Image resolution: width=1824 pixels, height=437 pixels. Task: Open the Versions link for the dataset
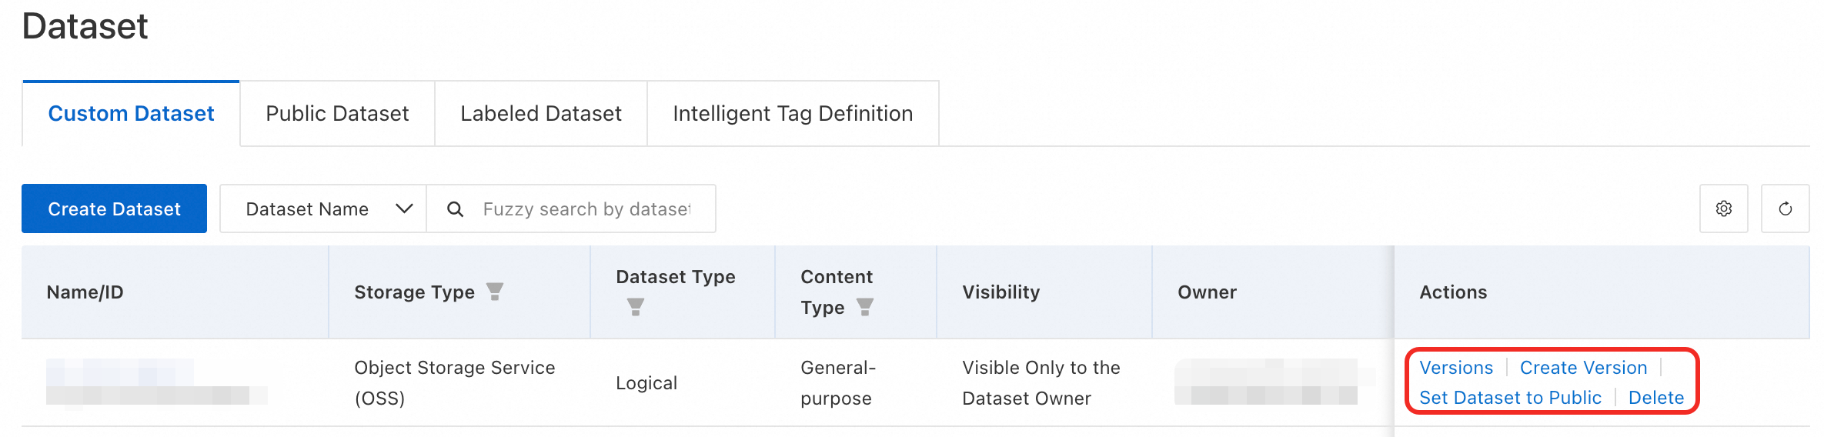(x=1455, y=368)
